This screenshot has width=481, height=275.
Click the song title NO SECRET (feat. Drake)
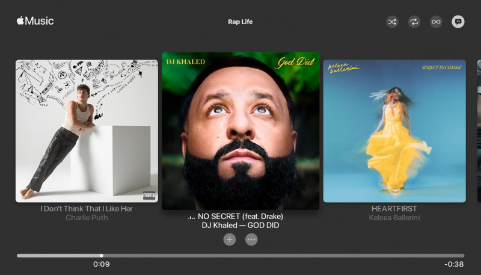[240, 217]
